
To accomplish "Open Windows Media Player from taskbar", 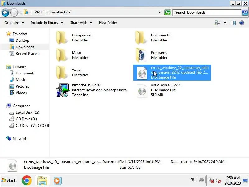I will pos(57,181).
